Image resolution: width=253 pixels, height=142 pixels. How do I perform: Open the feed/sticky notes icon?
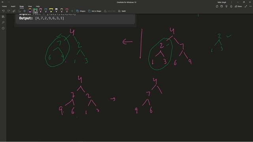coord(222,6)
